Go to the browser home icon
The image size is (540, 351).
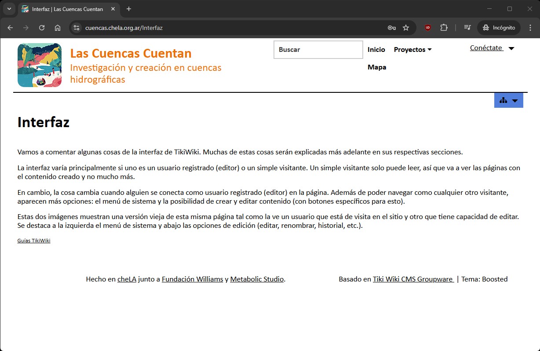(58, 28)
